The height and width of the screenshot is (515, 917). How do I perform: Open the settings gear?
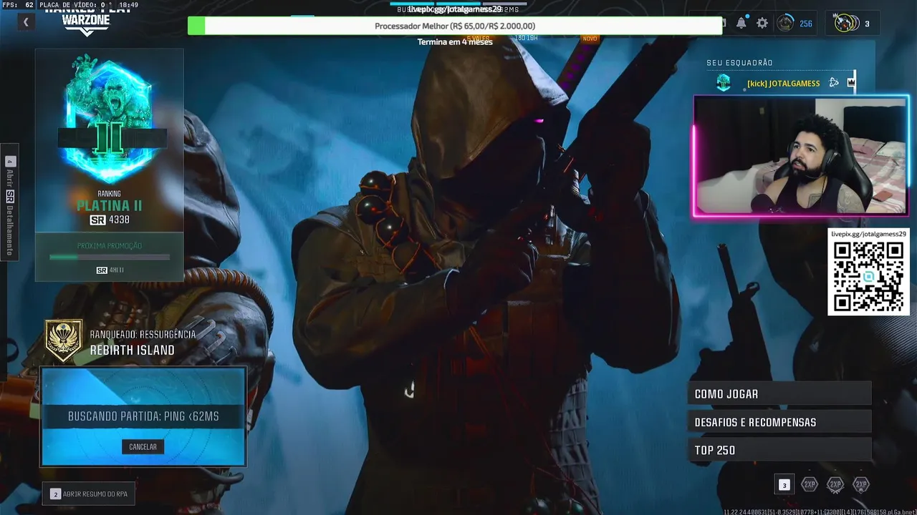762,23
